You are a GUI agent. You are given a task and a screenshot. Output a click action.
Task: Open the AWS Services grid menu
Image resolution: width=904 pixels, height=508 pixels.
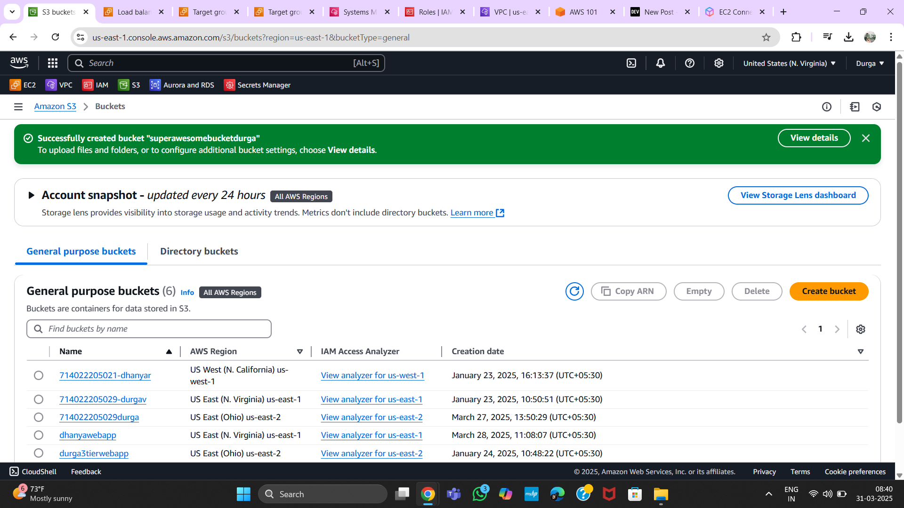[x=53, y=63]
